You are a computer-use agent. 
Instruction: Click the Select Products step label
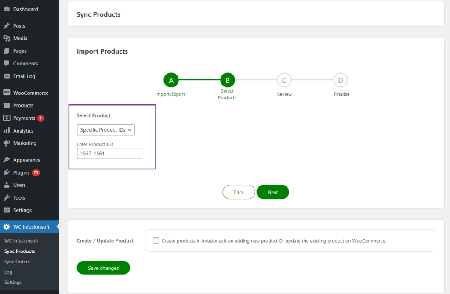pyautogui.click(x=227, y=94)
